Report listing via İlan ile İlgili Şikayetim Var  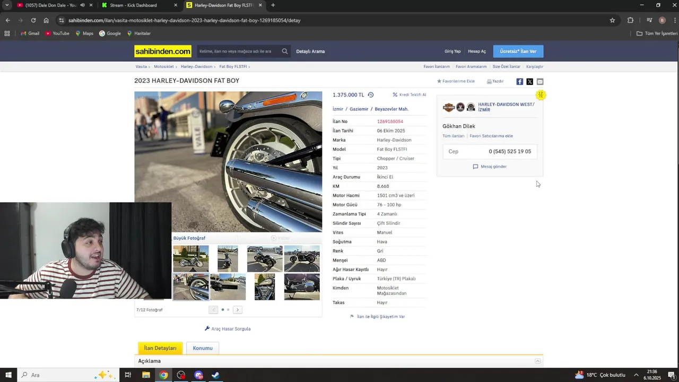point(377,317)
